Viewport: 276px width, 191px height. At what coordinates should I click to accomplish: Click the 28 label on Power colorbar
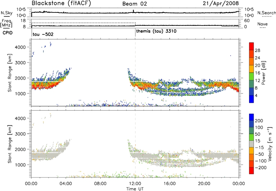(257, 50)
